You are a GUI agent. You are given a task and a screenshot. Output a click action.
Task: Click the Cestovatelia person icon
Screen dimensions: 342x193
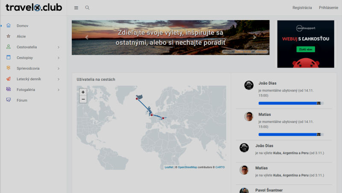coord(9,47)
